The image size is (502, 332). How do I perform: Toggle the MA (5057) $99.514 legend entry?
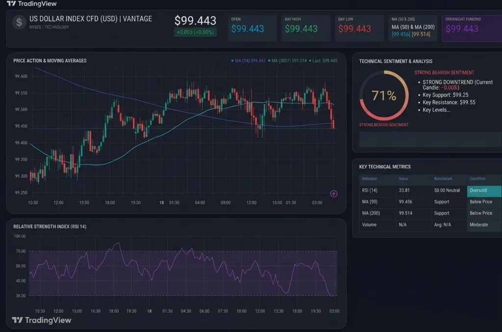click(287, 61)
